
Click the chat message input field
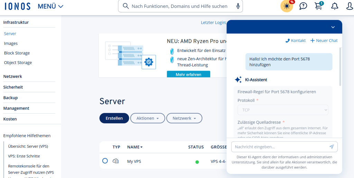click(x=285, y=147)
